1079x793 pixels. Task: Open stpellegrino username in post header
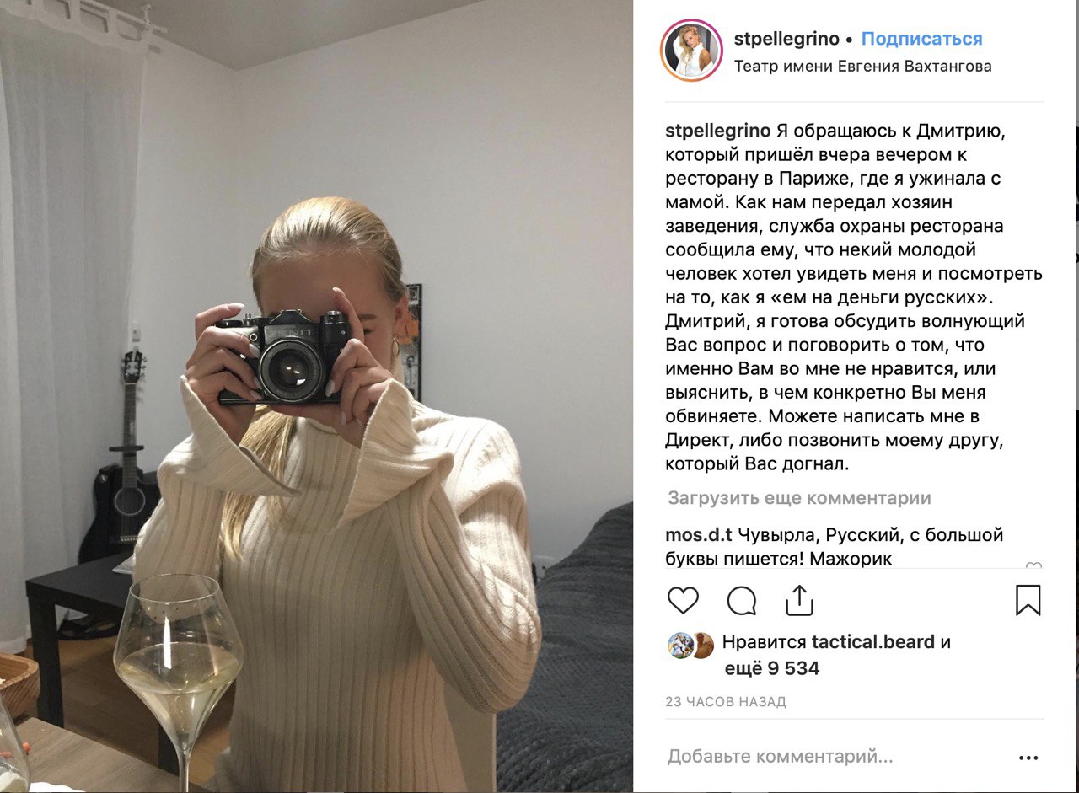tap(786, 39)
